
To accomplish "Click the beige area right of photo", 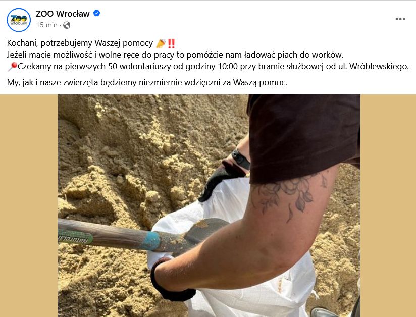I will (x=388, y=205).
